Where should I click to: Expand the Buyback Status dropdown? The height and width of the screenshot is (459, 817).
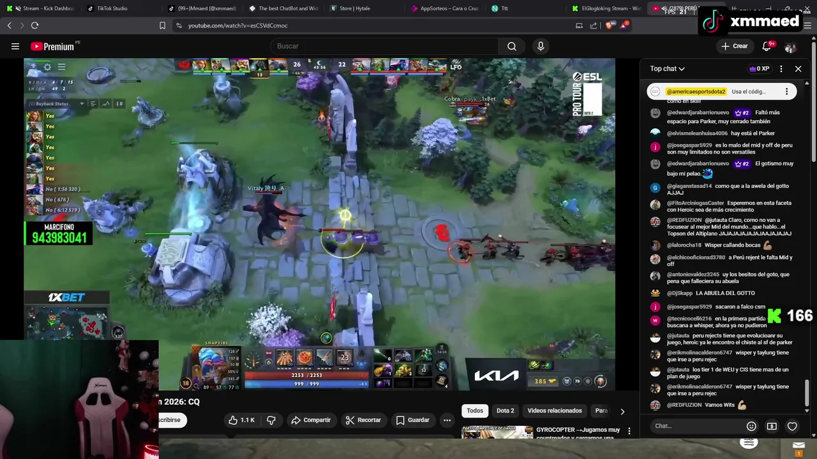(x=56, y=103)
